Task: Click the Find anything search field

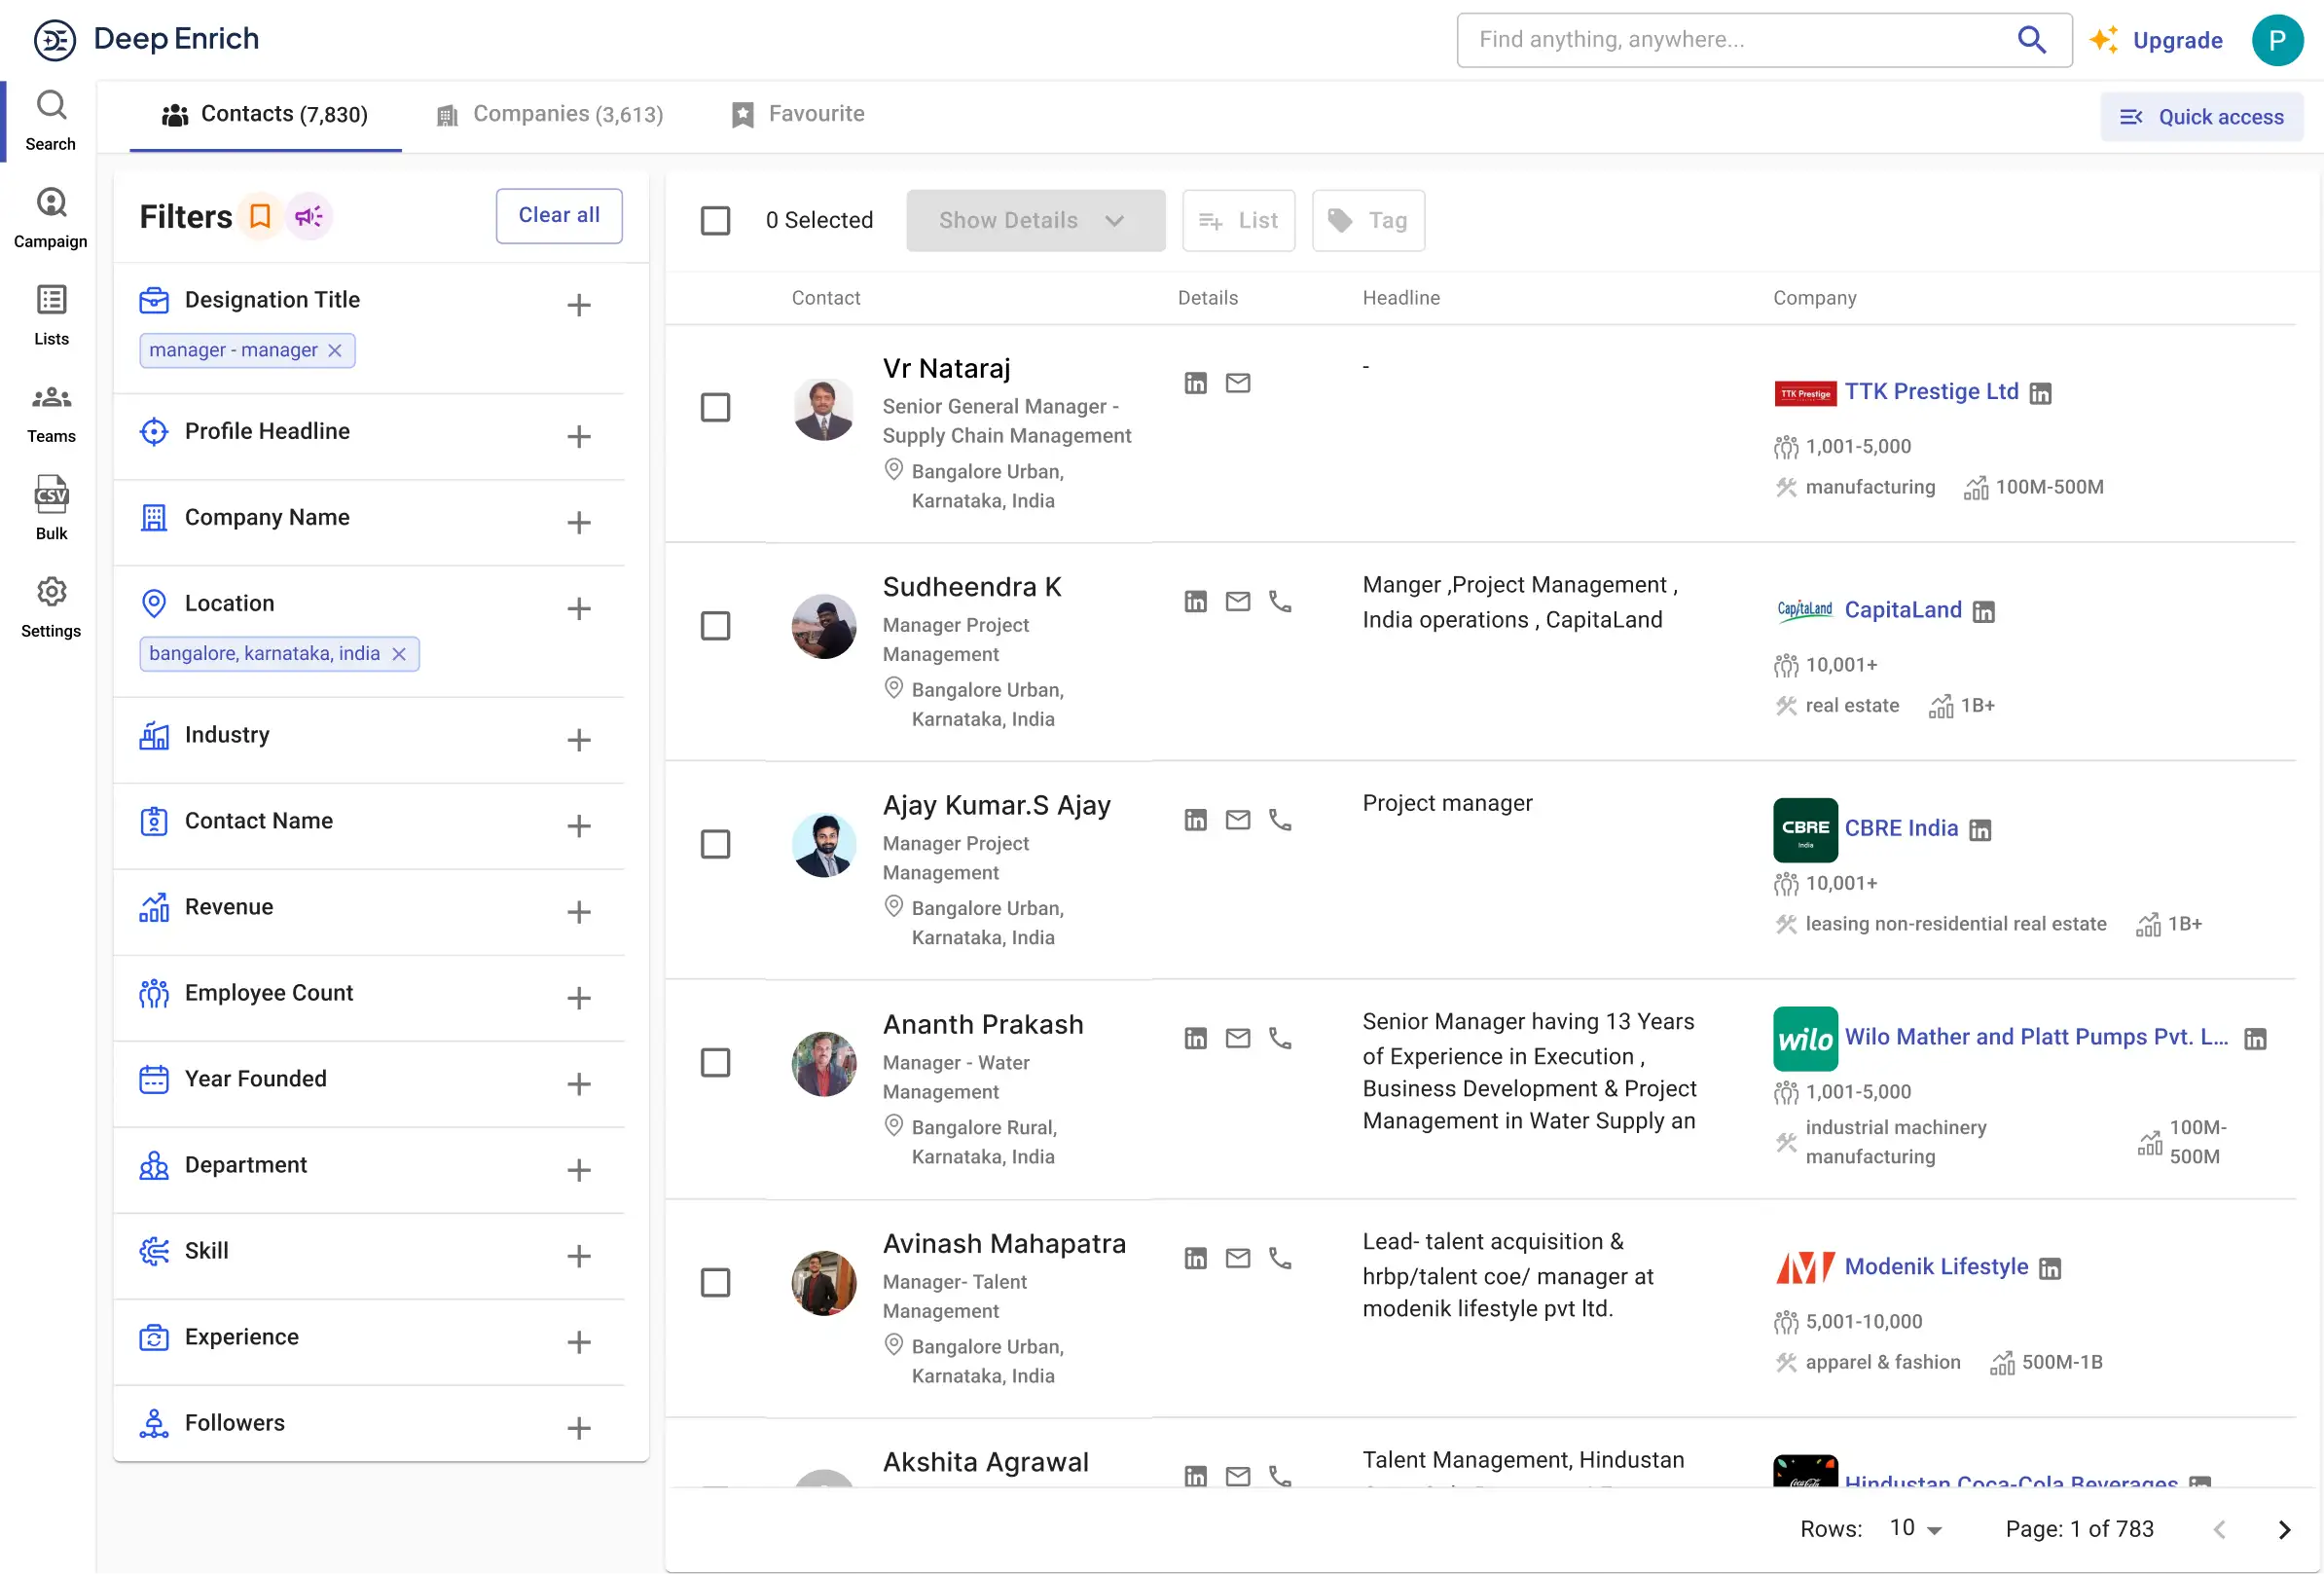Action: [x=1740, y=40]
